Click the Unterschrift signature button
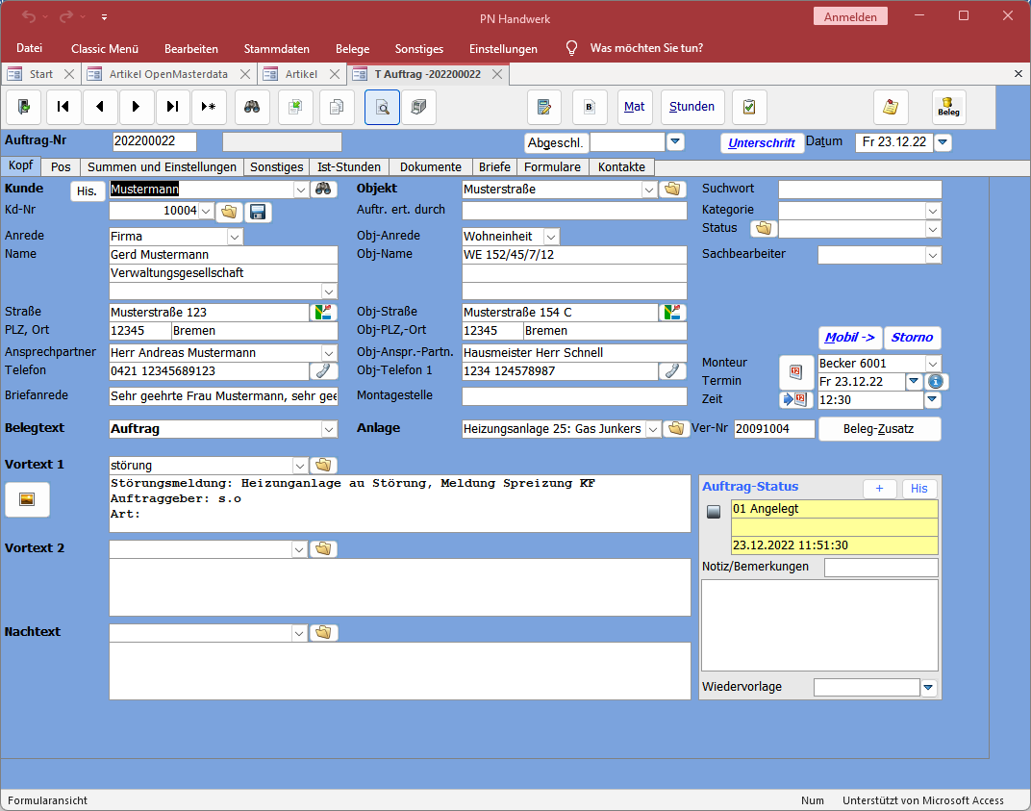 pos(762,143)
